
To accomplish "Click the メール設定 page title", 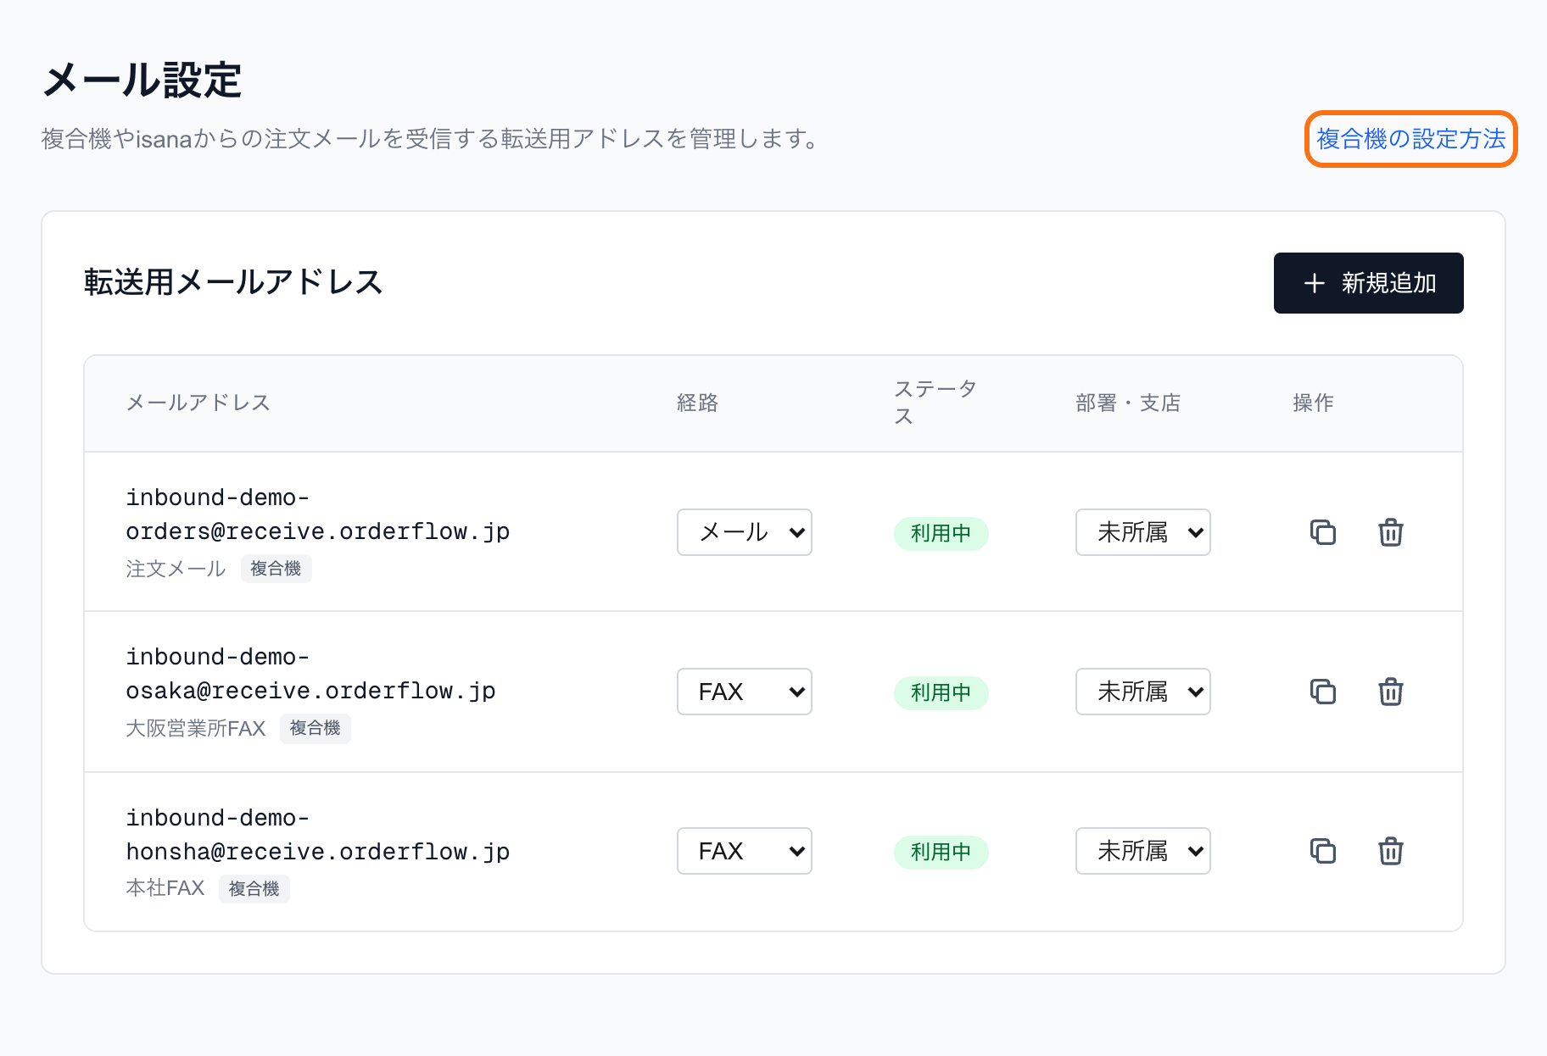I will click(142, 81).
